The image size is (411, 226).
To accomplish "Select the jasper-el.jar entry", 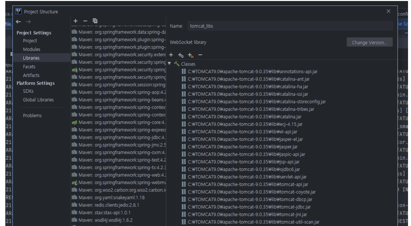I will tap(245, 139).
